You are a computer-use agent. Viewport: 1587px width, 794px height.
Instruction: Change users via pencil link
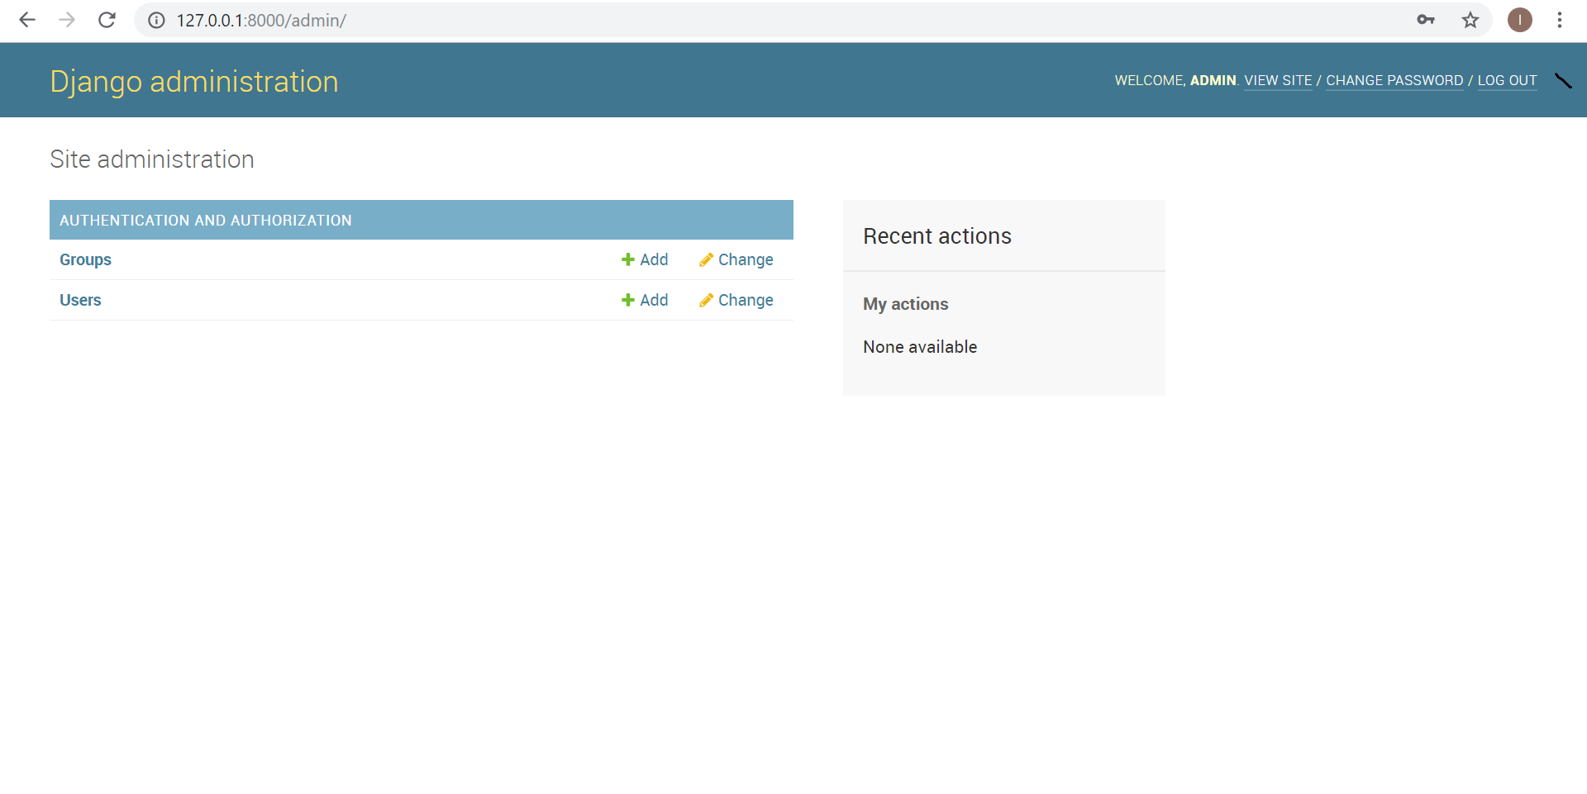click(x=736, y=300)
